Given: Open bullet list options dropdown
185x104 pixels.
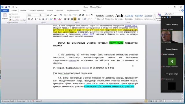Looking at the screenshot, I should point(67,15).
